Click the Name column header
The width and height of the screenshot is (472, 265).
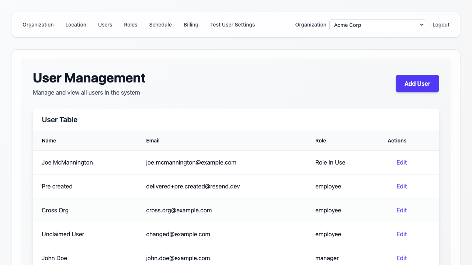(49, 141)
